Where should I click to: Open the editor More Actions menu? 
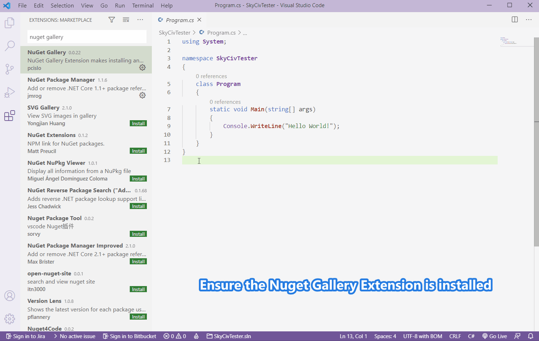coord(529,20)
